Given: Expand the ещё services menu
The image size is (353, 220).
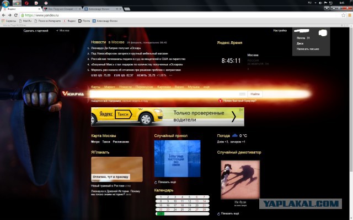Looking at the screenshot, I should [206, 87].
